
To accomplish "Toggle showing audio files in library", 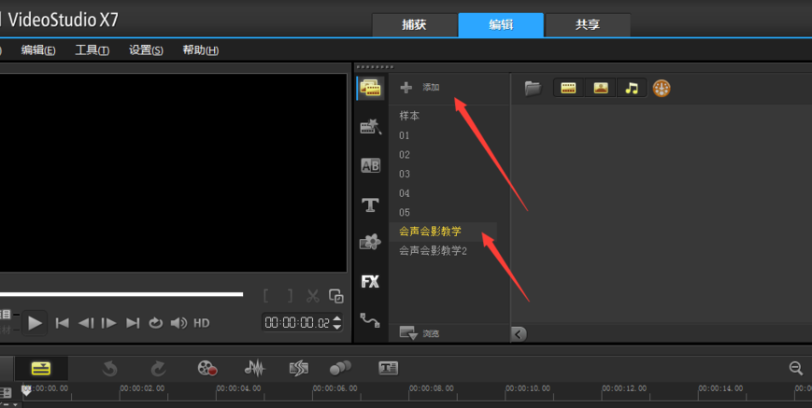I will tap(632, 89).
